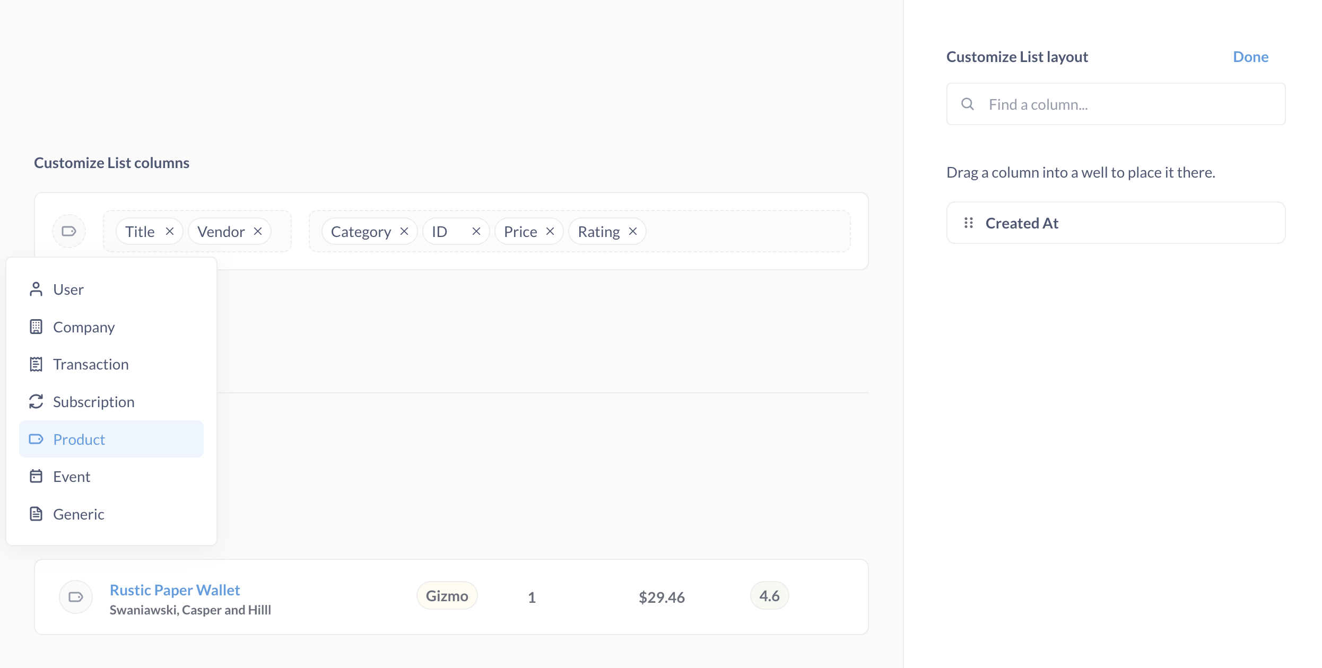Select Transaction from the entity menu
This screenshot has height=668, width=1322.
pyautogui.click(x=91, y=364)
